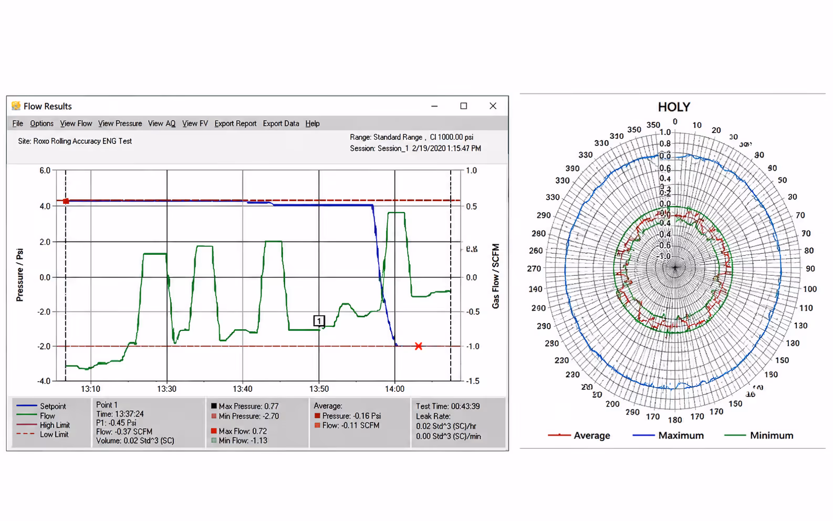Click the dashed Low Limit legend line
This screenshot has width=833, height=521.
(x=26, y=434)
